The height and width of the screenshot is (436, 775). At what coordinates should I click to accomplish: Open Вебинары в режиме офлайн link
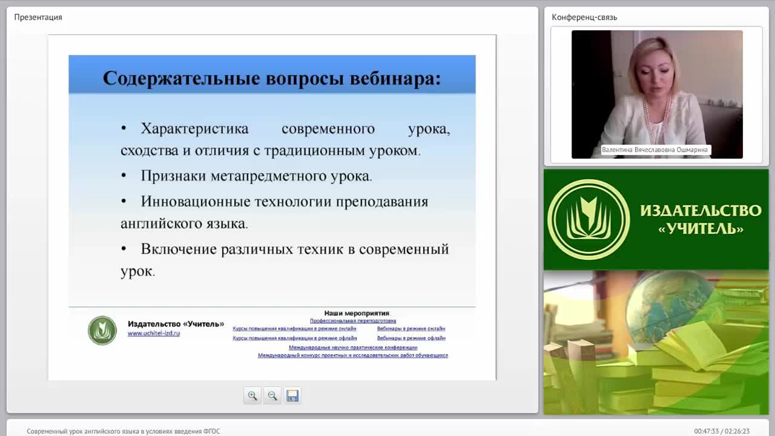411,338
